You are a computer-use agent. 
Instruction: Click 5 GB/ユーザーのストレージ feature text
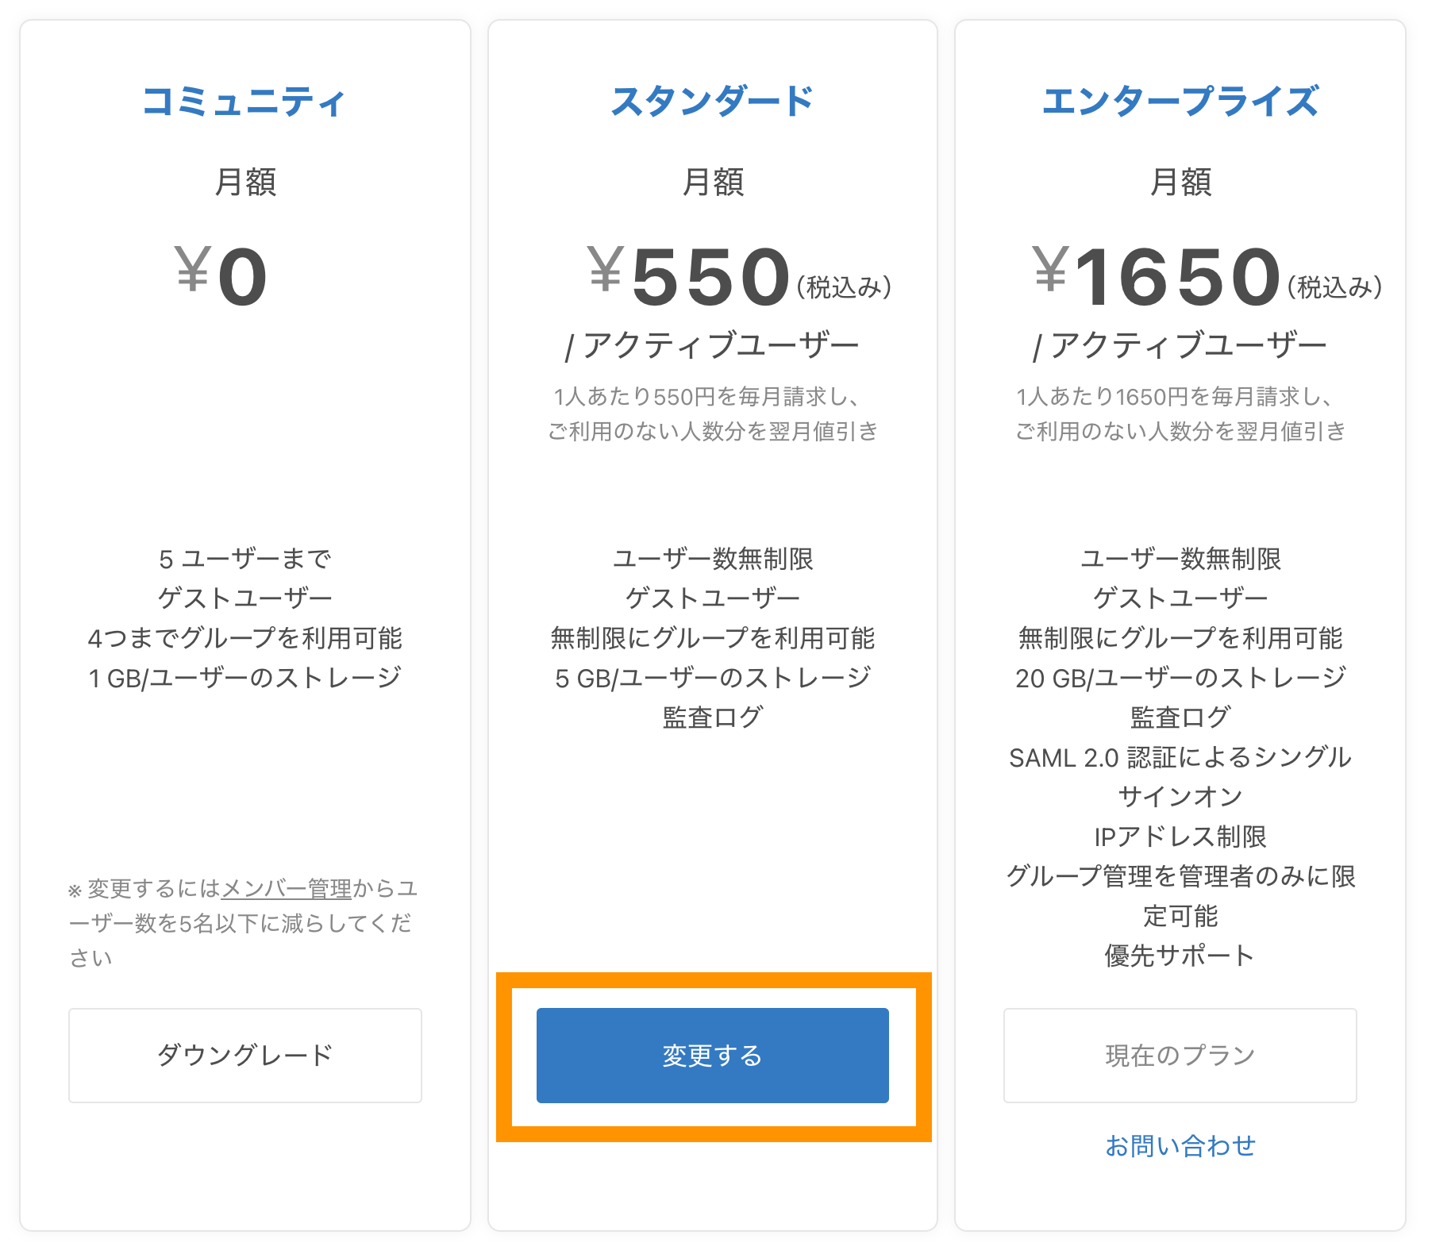coord(712,678)
